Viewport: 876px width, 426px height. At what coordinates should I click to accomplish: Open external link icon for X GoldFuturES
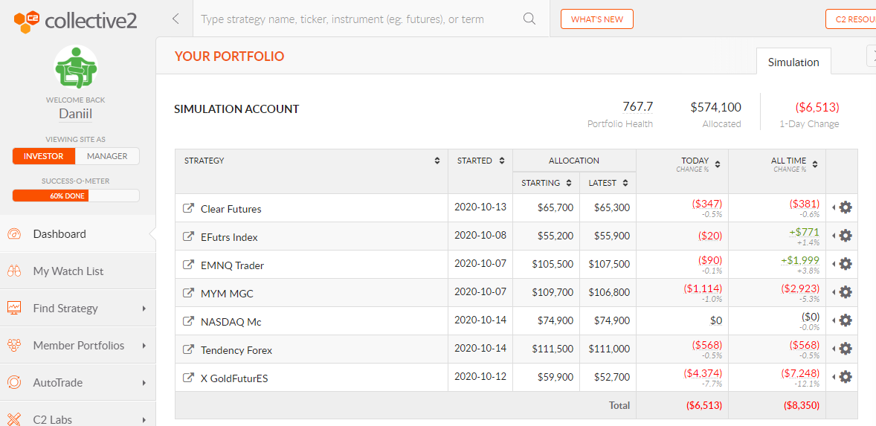click(188, 378)
